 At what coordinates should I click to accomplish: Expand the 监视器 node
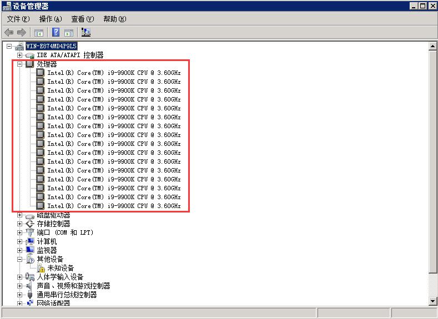(19, 250)
